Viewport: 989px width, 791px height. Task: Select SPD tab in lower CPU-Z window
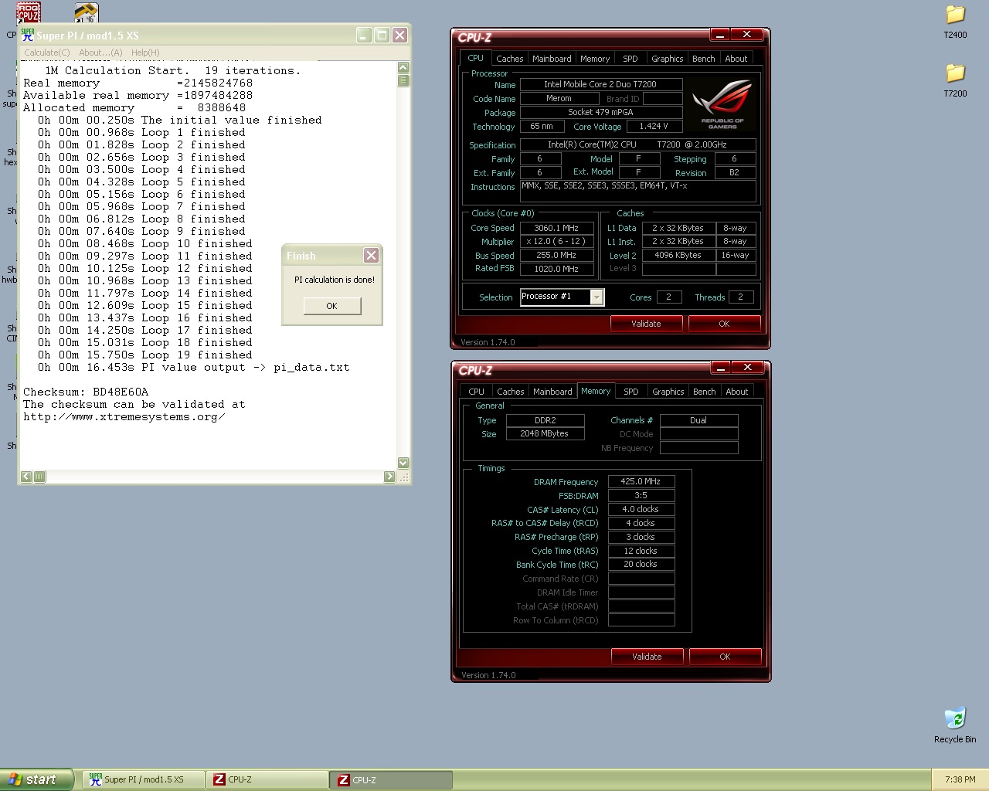[x=631, y=392]
